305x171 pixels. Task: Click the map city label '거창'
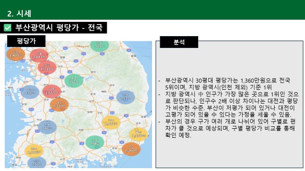click(81, 130)
